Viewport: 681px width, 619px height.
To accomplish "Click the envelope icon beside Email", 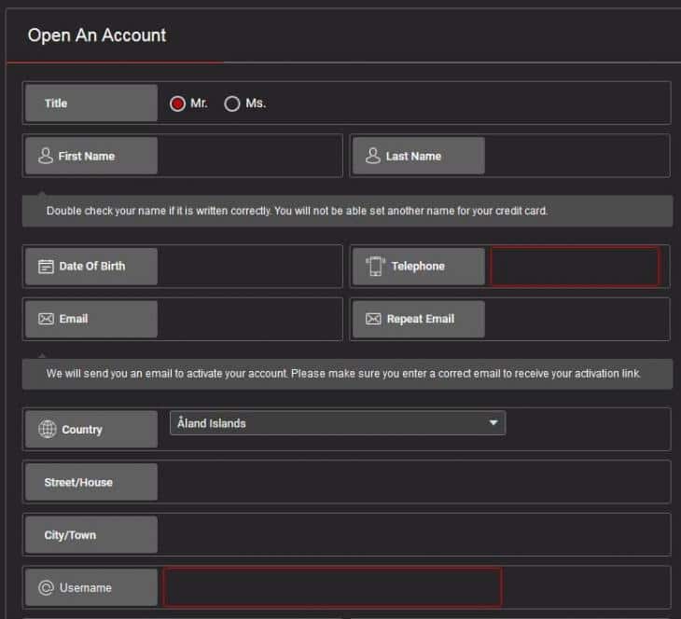I will pyautogui.click(x=46, y=319).
